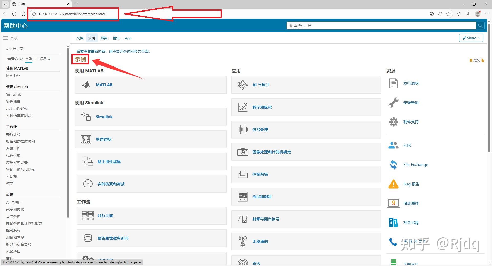492x266 pixels.
Task: Click the 基于事件建模 icon
Action: pos(88,161)
